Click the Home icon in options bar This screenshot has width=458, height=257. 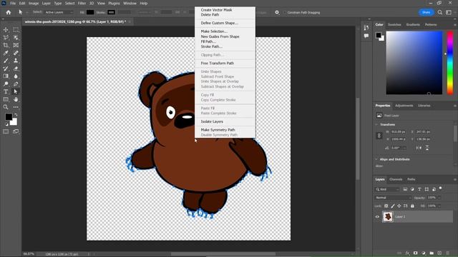[x=9, y=12]
